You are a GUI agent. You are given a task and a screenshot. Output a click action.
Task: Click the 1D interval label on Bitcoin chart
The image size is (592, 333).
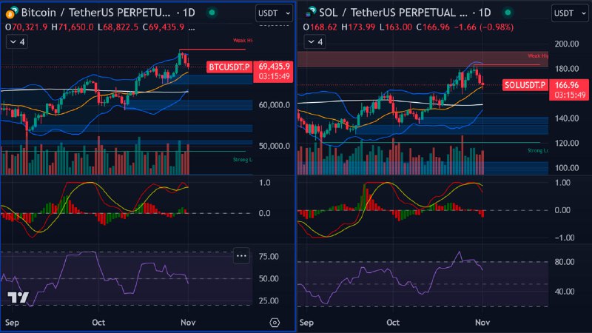coord(189,13)
